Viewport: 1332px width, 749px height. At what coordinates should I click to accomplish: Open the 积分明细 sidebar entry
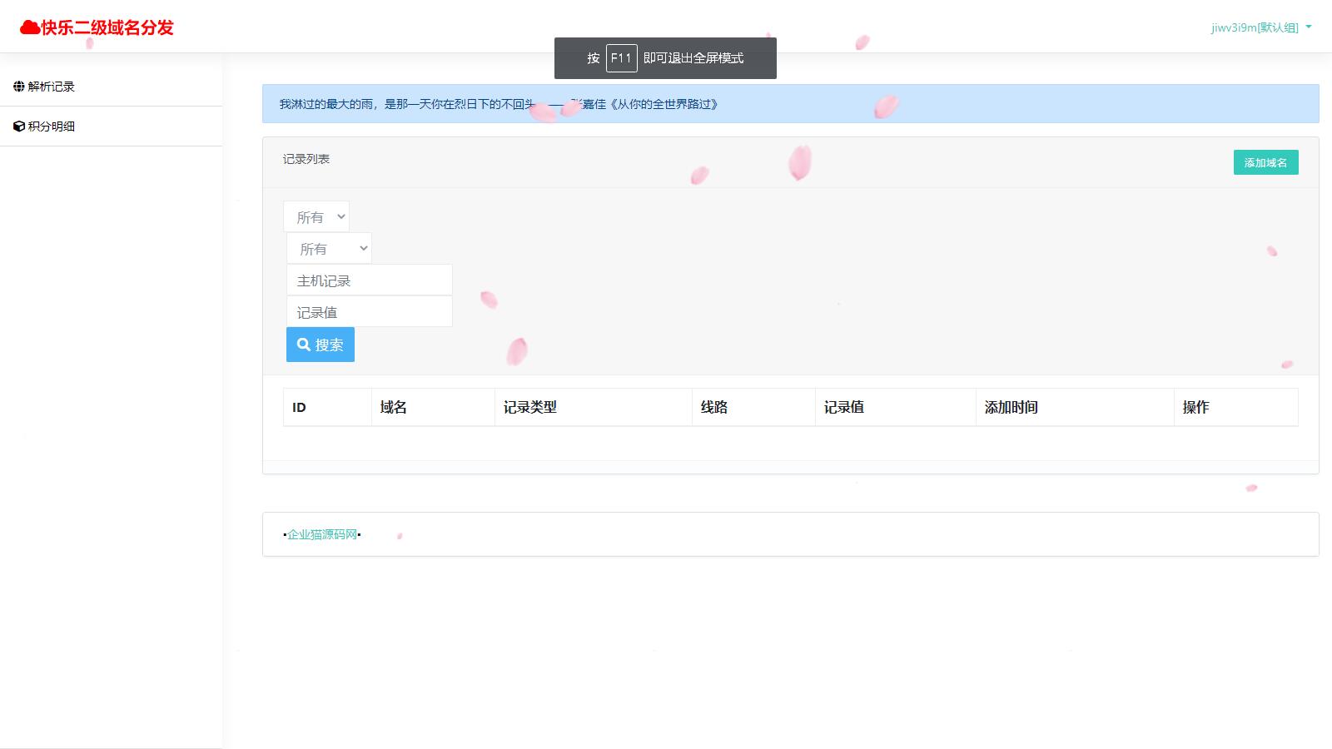pyautogui.click(x=52, y=126)
